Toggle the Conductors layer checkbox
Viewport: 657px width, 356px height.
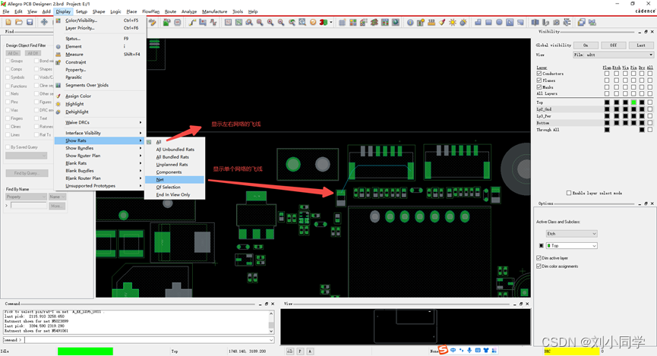(540, 74)
